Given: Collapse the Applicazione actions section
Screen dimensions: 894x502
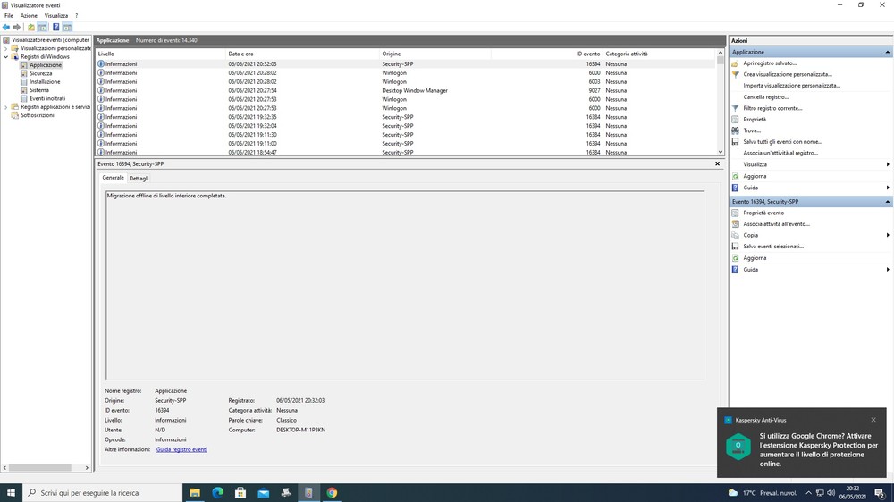Looking at the screenshot, I should point(887,52).
